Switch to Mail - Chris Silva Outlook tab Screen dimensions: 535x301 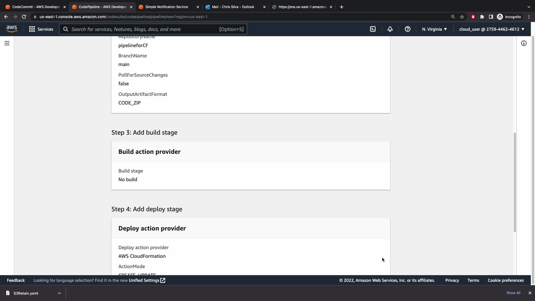[x=233, y=7]
